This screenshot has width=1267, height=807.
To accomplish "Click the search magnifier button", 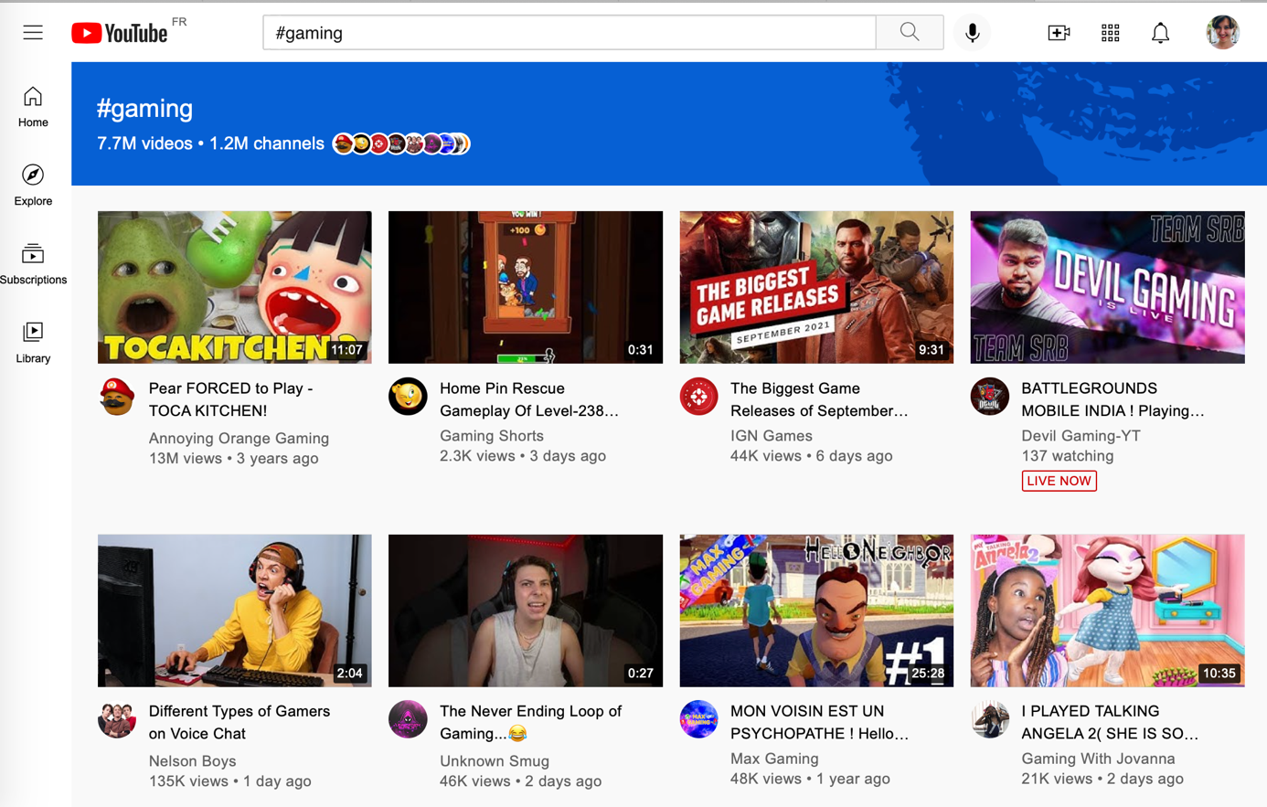I will (910, 33).
